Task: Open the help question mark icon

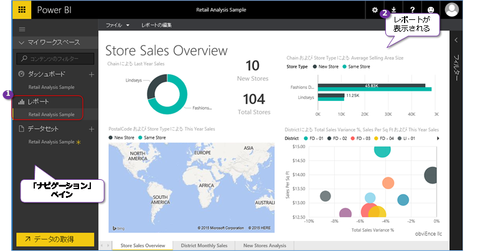Action: [412, 10]
